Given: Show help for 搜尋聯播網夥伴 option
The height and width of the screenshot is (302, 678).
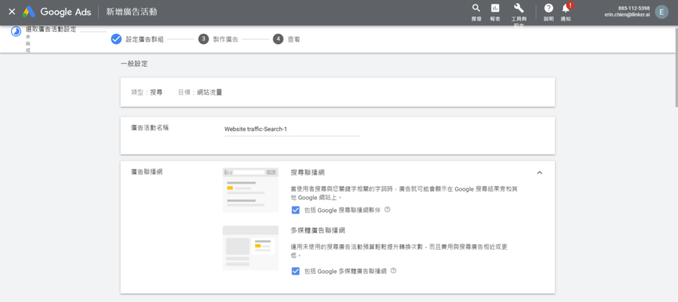Looking at the screenshot, I should coord(387,210).
